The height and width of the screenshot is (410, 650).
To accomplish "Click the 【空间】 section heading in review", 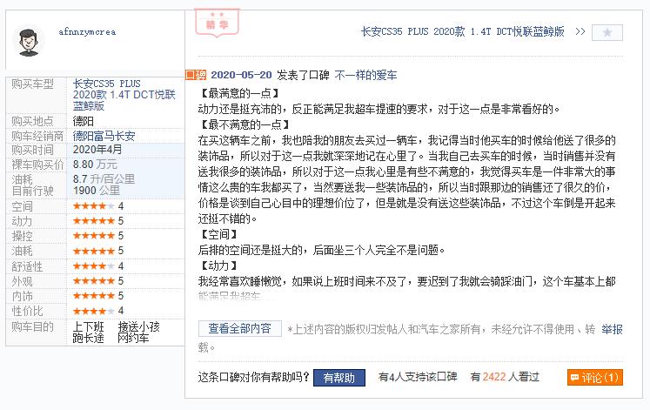I will click(x=218, y=235).
